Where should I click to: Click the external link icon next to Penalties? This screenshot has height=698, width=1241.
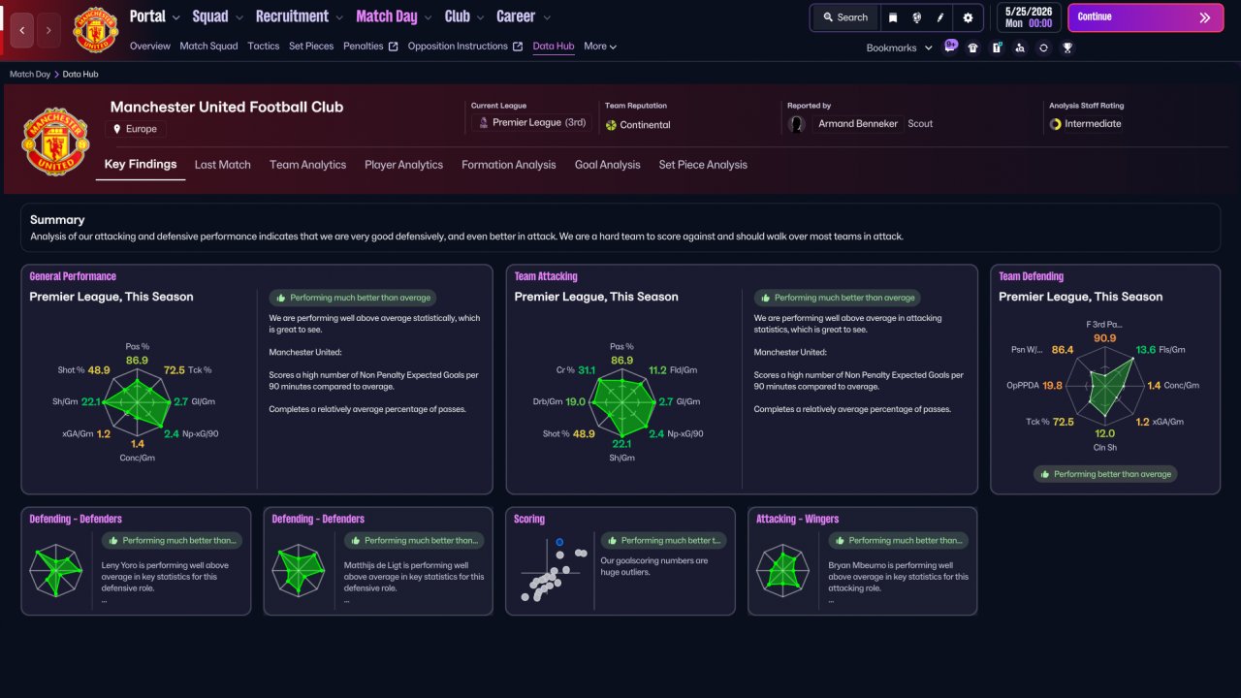[x=393, y=47]
